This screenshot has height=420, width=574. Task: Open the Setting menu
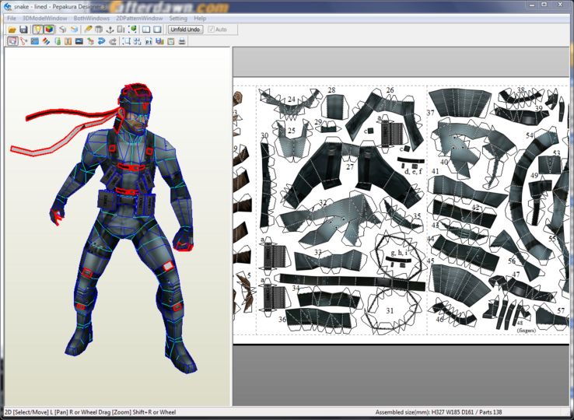click(x=178, y=18)
